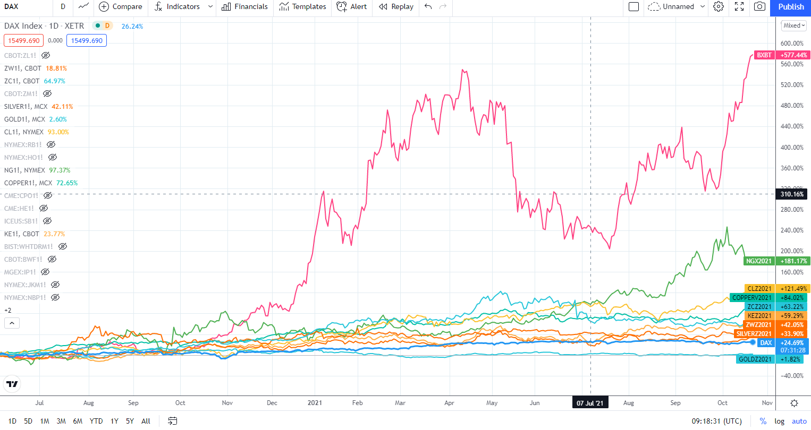Select the 1M time range
Image resolution: width=811 pixels, height=430 pixels.
[x=45, y=421]
